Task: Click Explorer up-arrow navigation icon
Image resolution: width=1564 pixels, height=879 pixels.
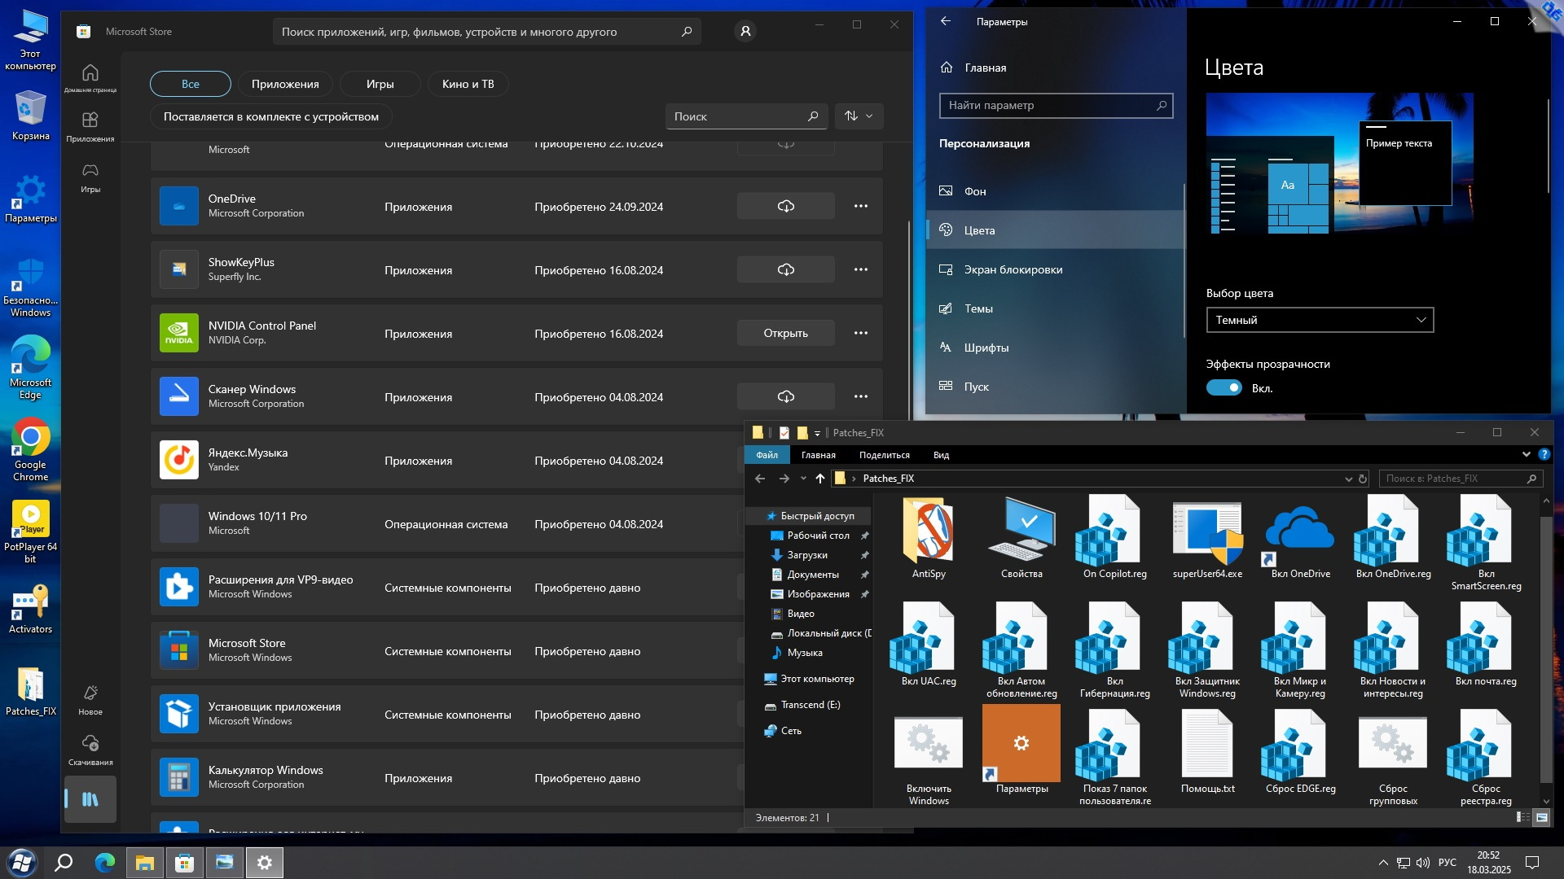Action: [819, 479]
